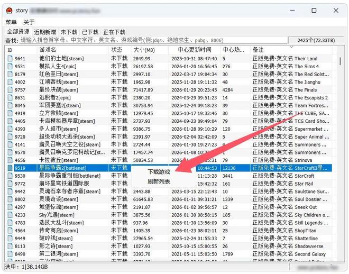
Task: Switch to the 近期新增 tab
Action: [x=45, y=32]
